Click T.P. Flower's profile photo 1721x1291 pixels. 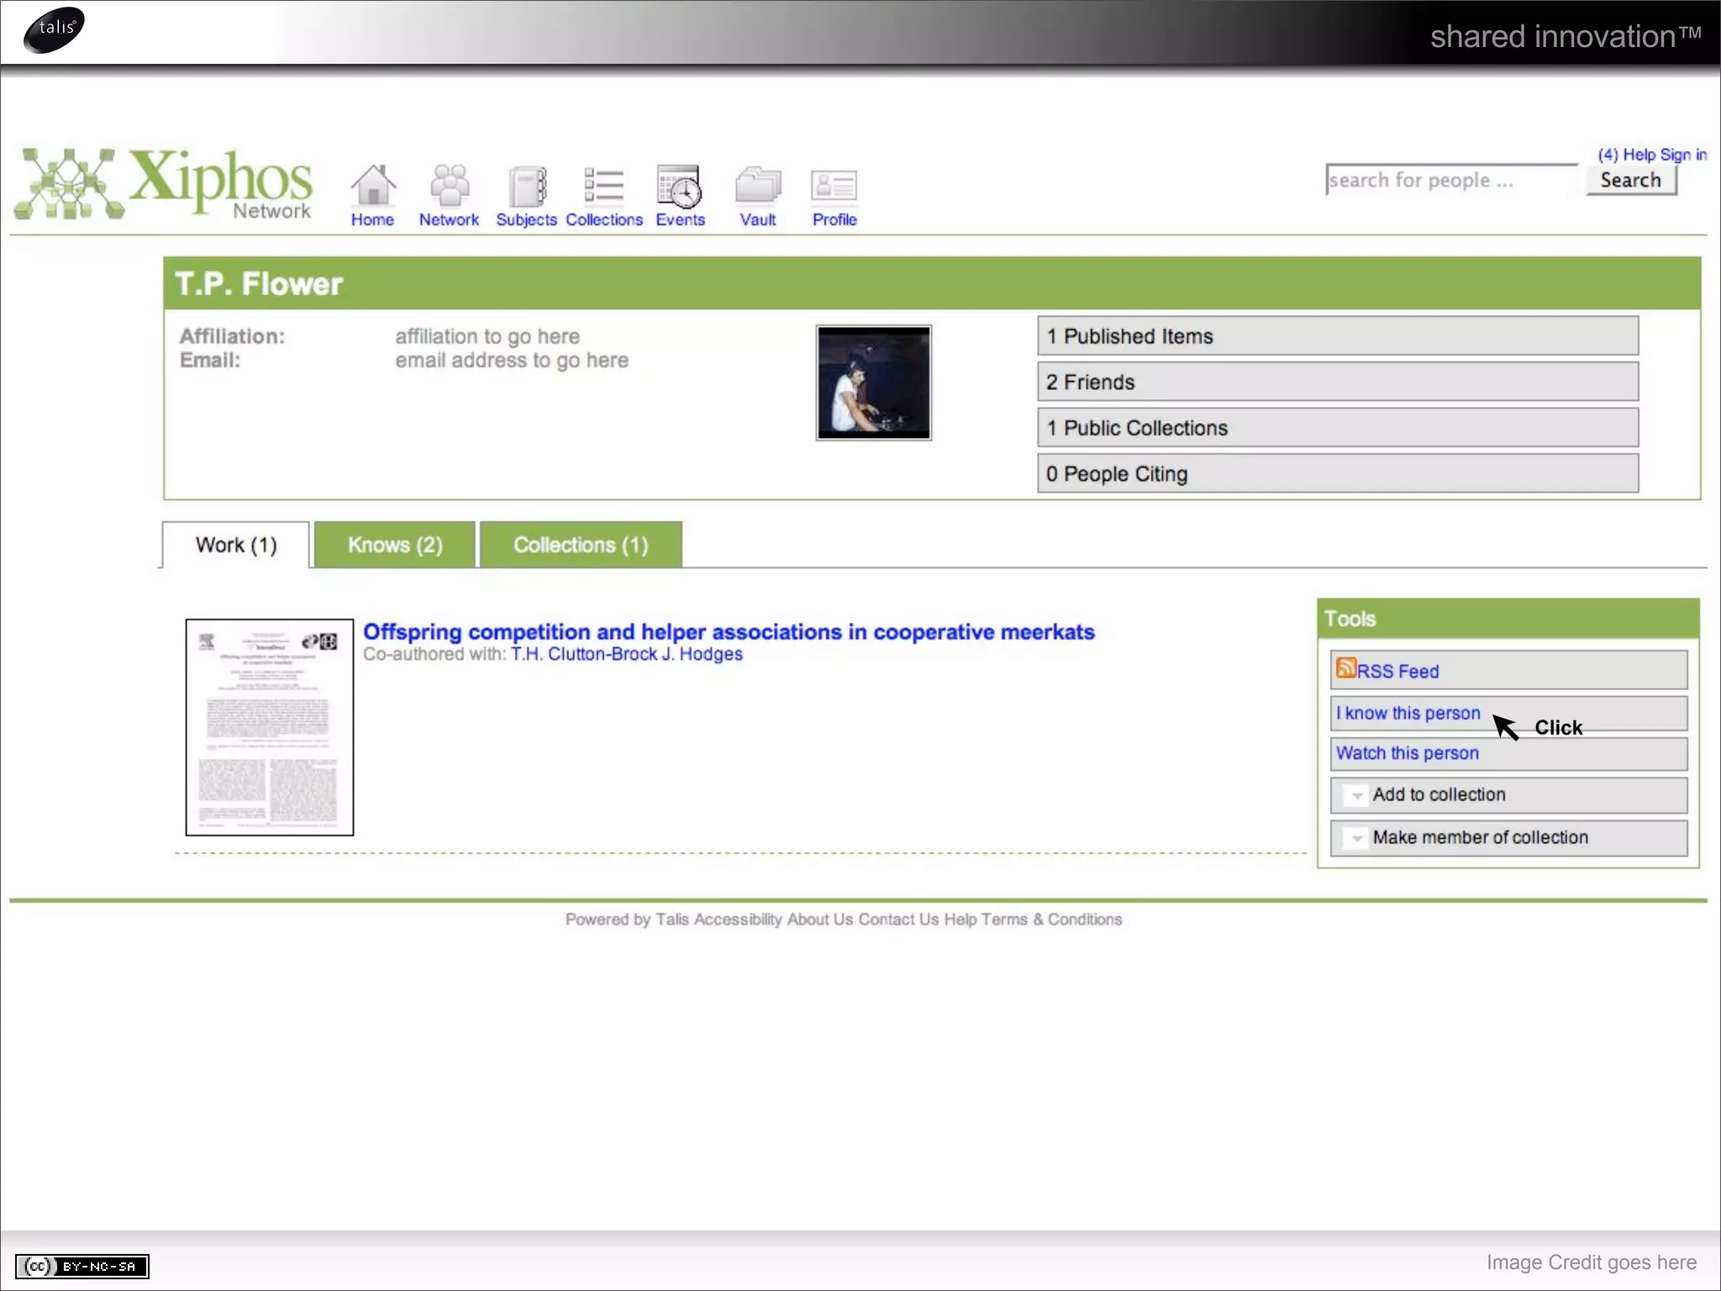(x=874, y=383)
